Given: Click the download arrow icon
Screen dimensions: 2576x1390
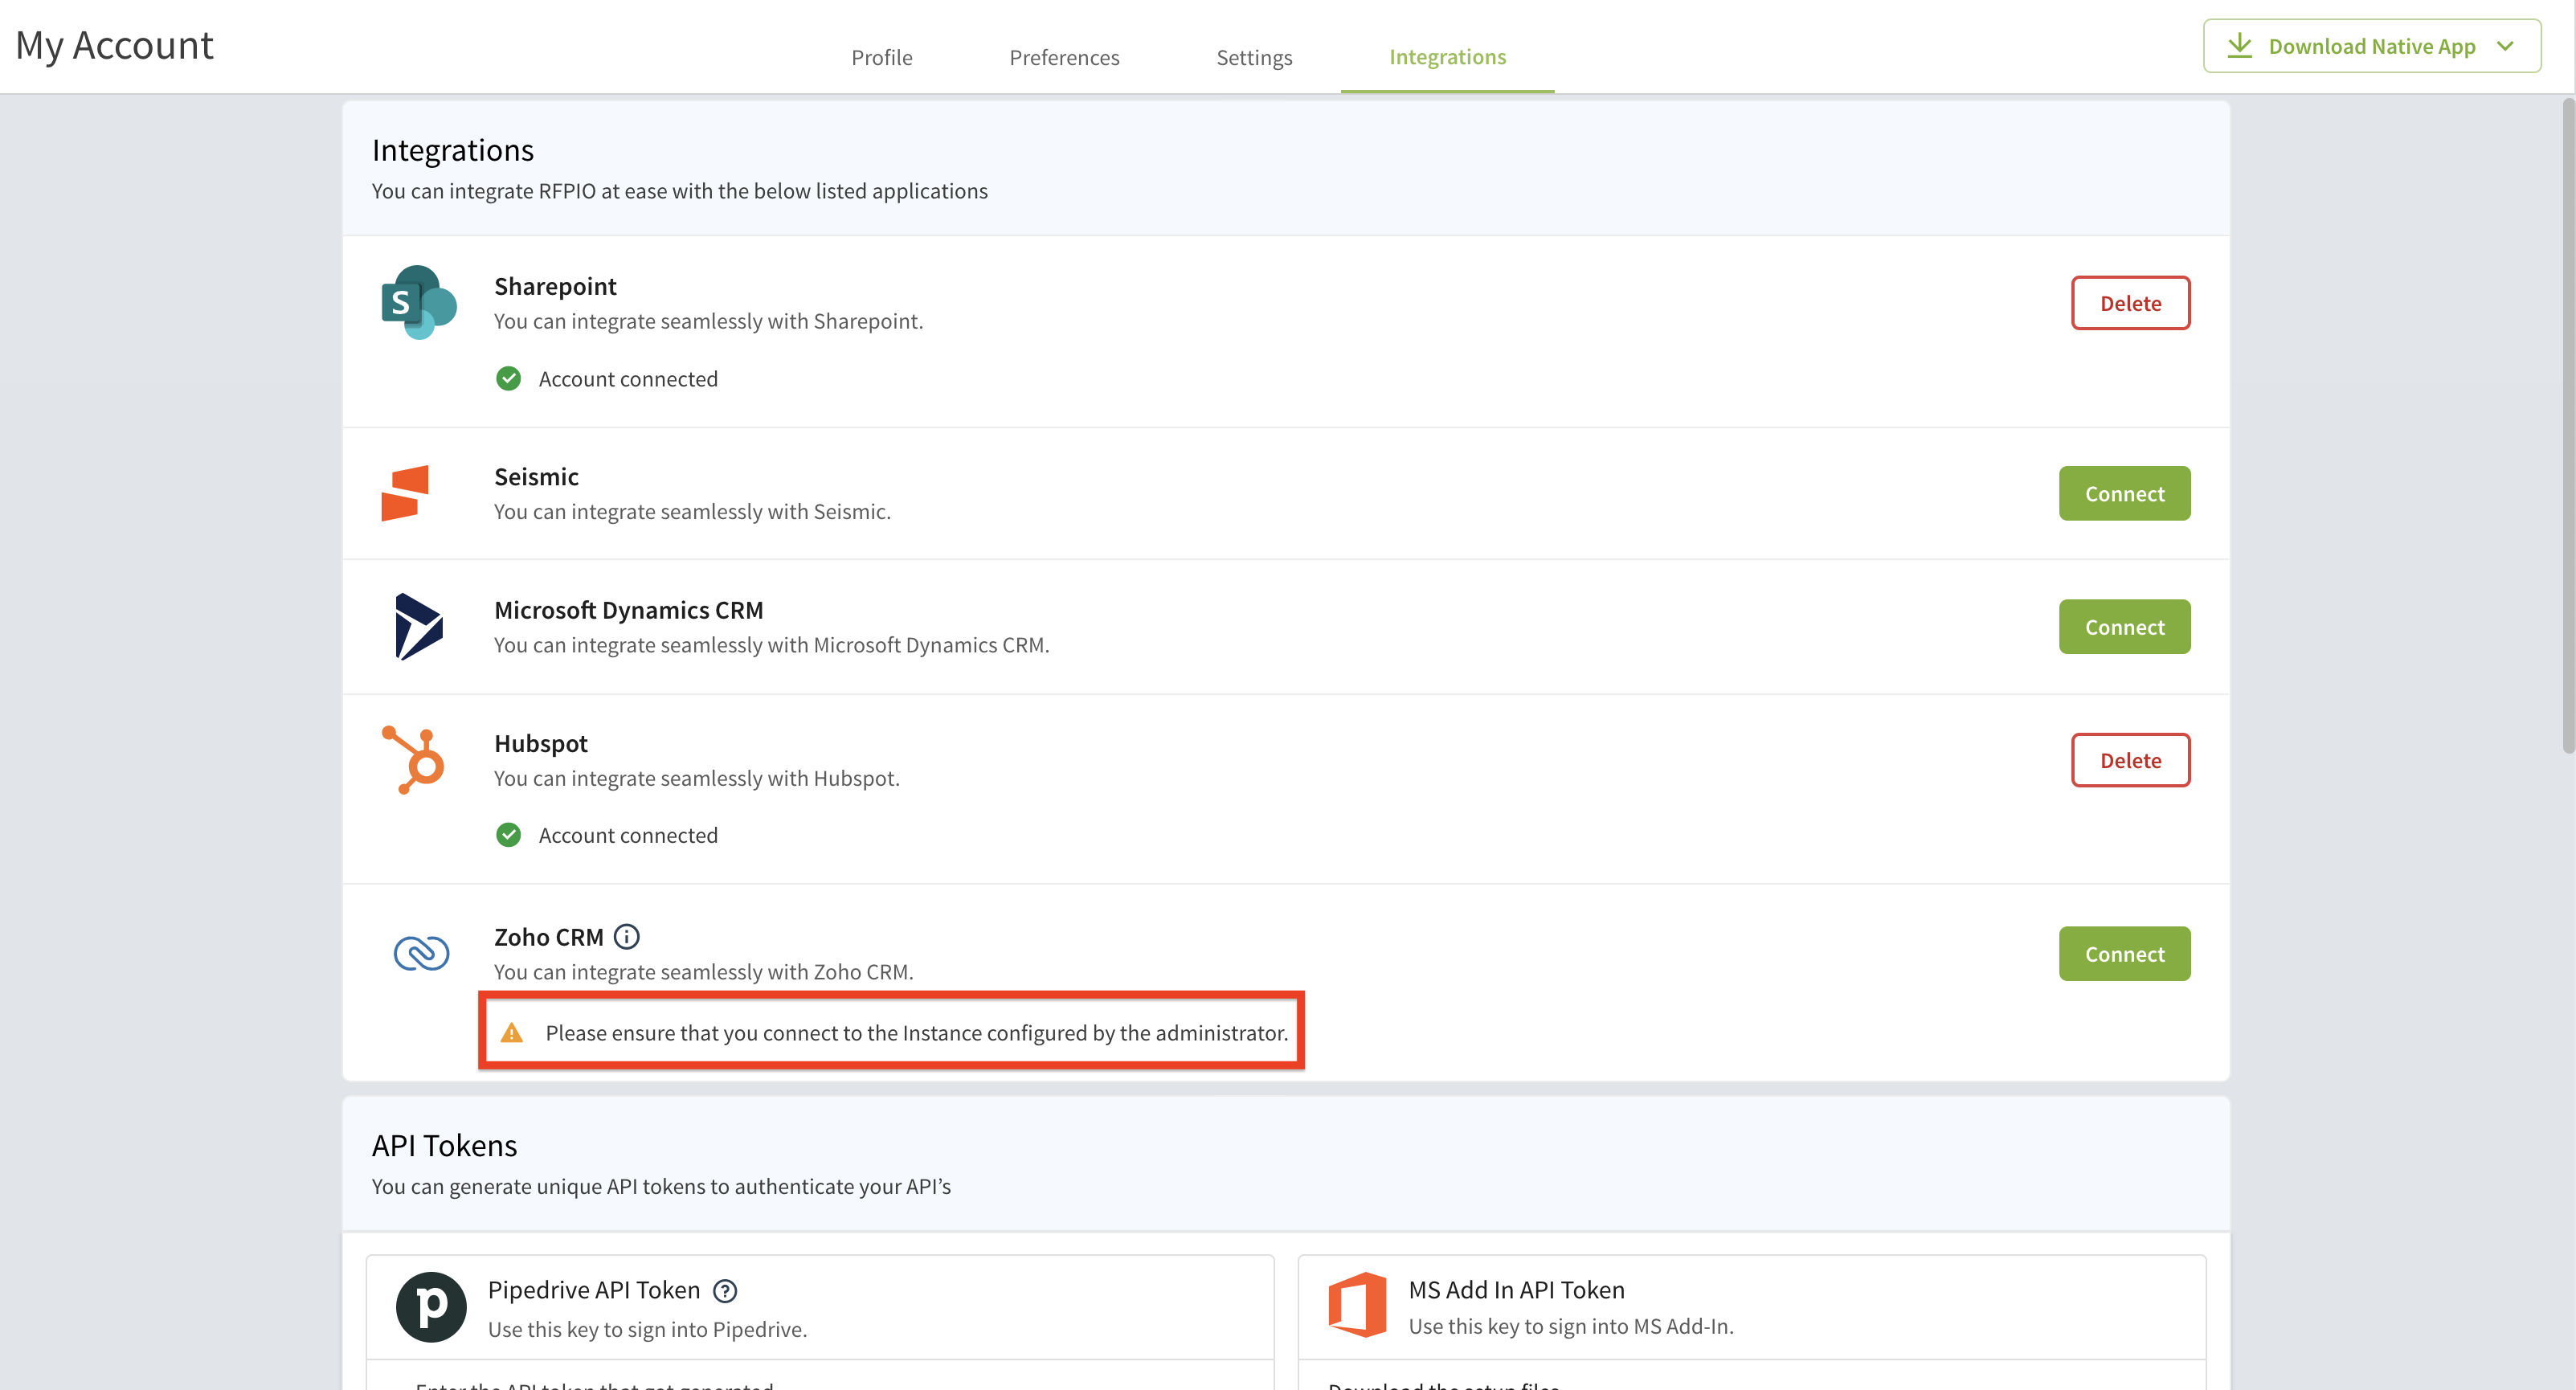Looking at the screenshot, I should 2240,46.
